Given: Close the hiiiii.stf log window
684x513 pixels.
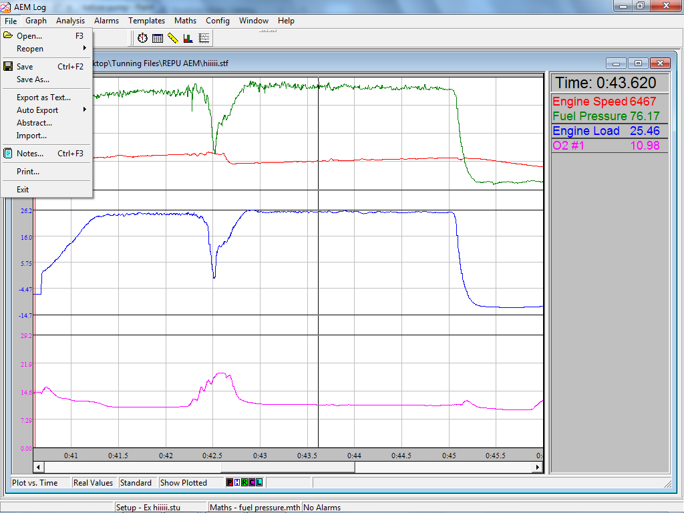Looking at the screenshot, I should [x=660, y=63].
